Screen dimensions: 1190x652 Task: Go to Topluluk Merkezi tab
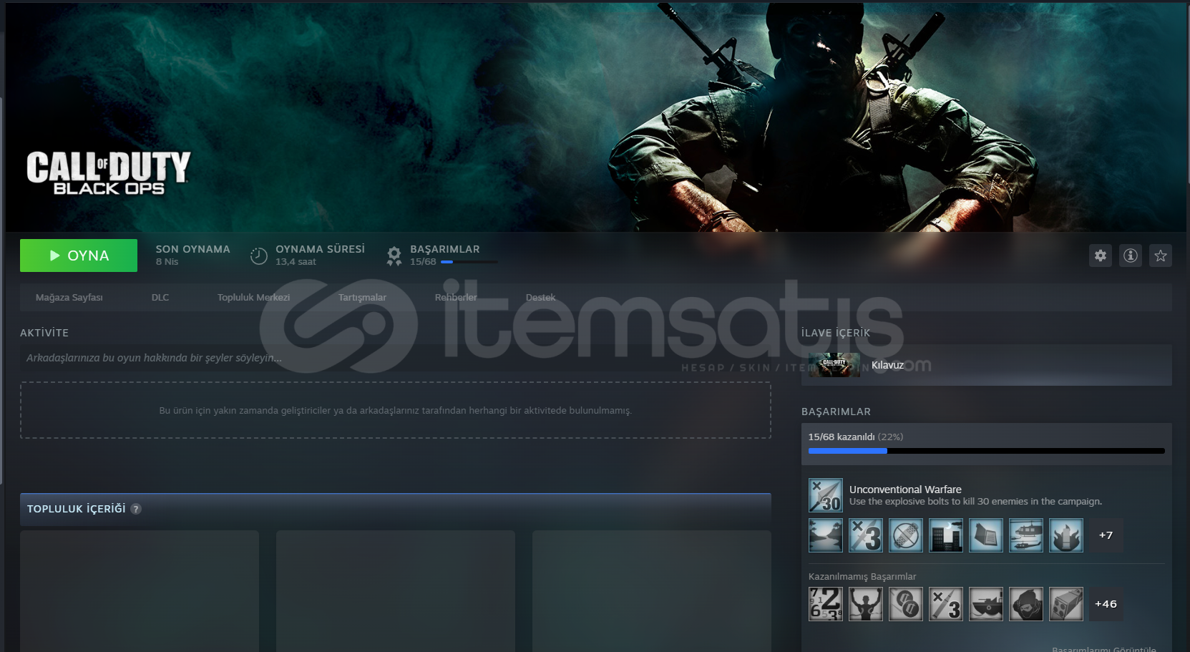click(x=253, y=298)
